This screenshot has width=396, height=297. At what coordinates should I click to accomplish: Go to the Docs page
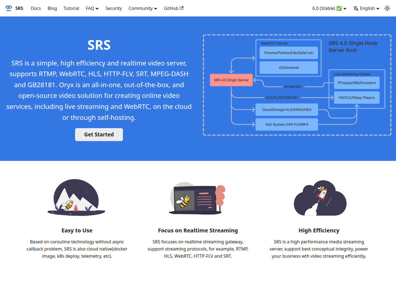click(36, 8)
